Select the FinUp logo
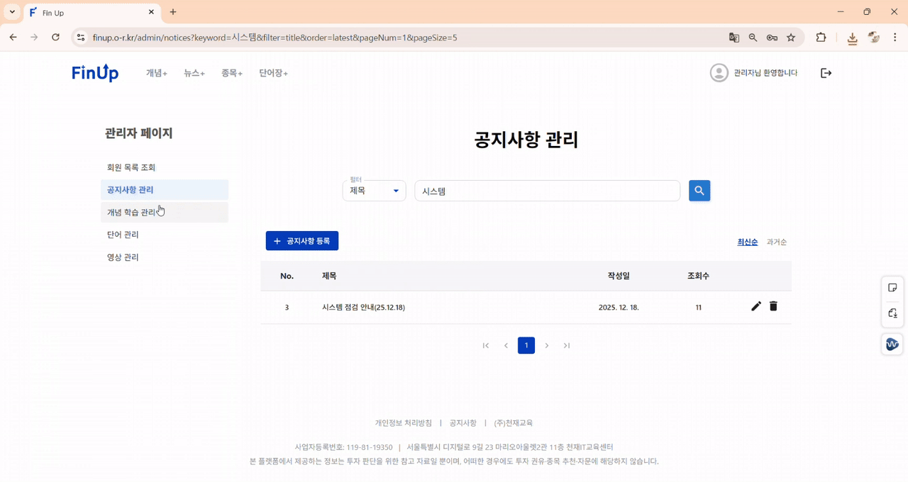The height and width of the screenshot is (482, 908). point(94,72)
